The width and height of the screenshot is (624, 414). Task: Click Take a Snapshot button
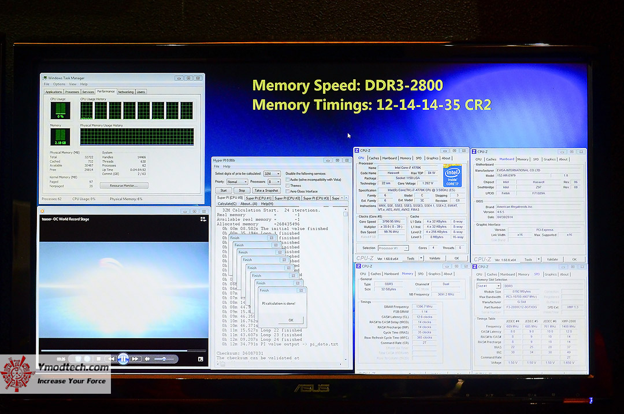tap(266, 191)
